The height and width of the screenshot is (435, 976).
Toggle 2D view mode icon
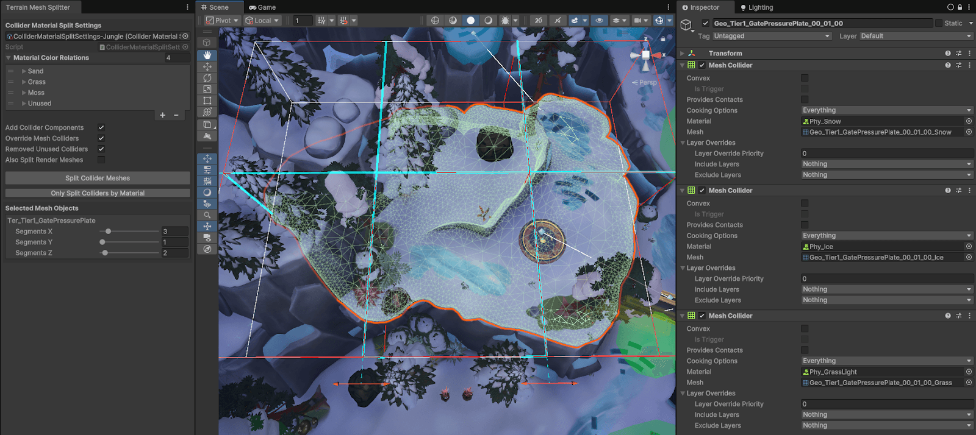pos(539,21)
